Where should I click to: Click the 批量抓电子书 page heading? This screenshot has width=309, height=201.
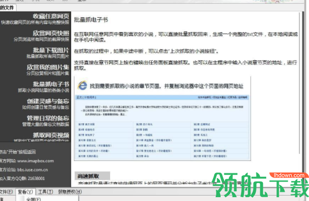[91, 20]
